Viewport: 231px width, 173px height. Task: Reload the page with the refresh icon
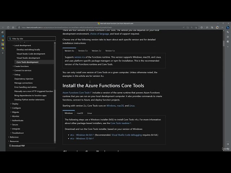[8, 27]
